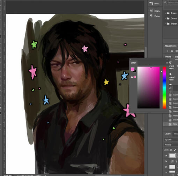The width and height of the screenshot is (178, 176).
Task: Expand the Grass folder group
Action: (x=165, y=19)
